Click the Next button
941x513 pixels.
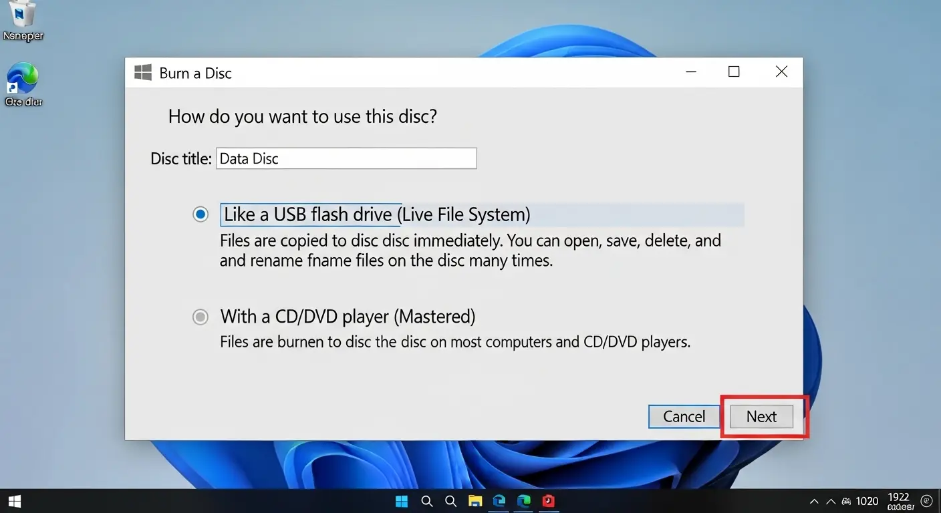[761, 417]
